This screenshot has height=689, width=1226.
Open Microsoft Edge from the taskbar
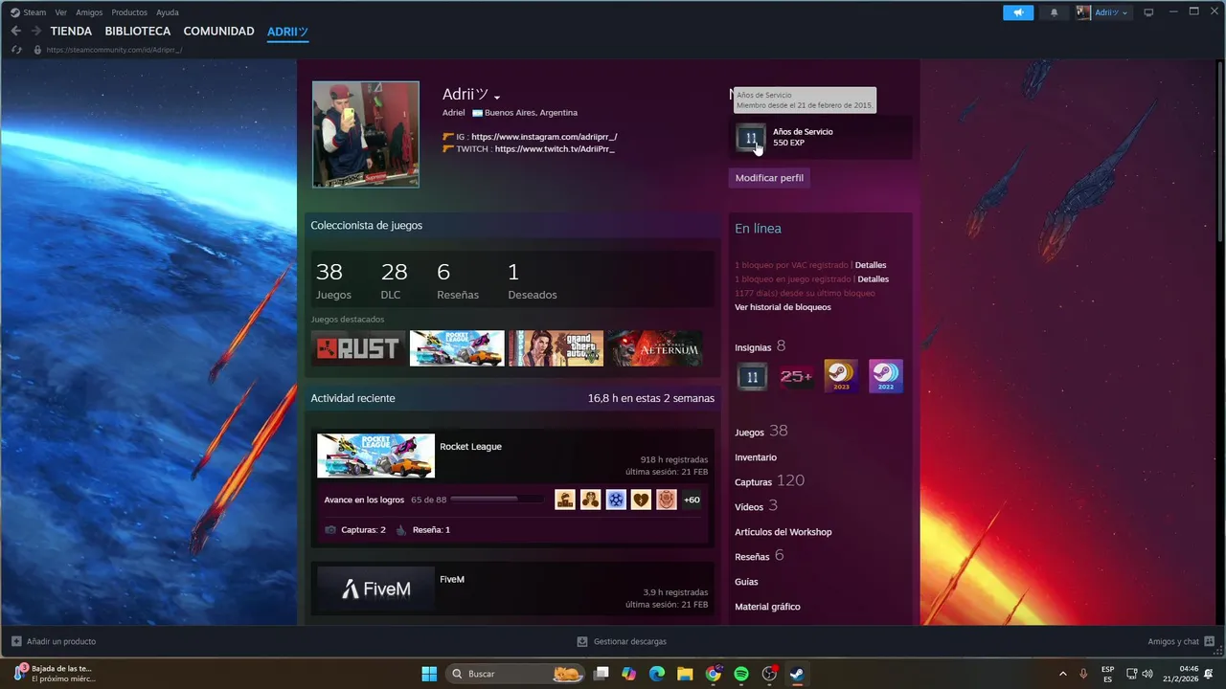coord(657,674)
